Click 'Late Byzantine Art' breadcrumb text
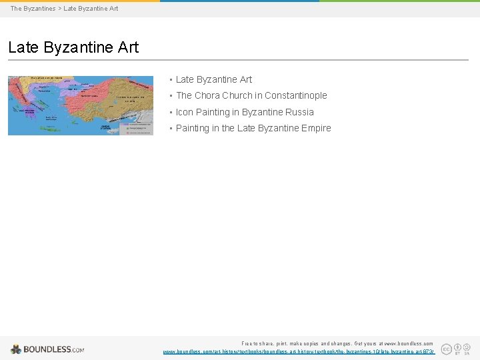 pyautogui.click(x=91, y=9)
